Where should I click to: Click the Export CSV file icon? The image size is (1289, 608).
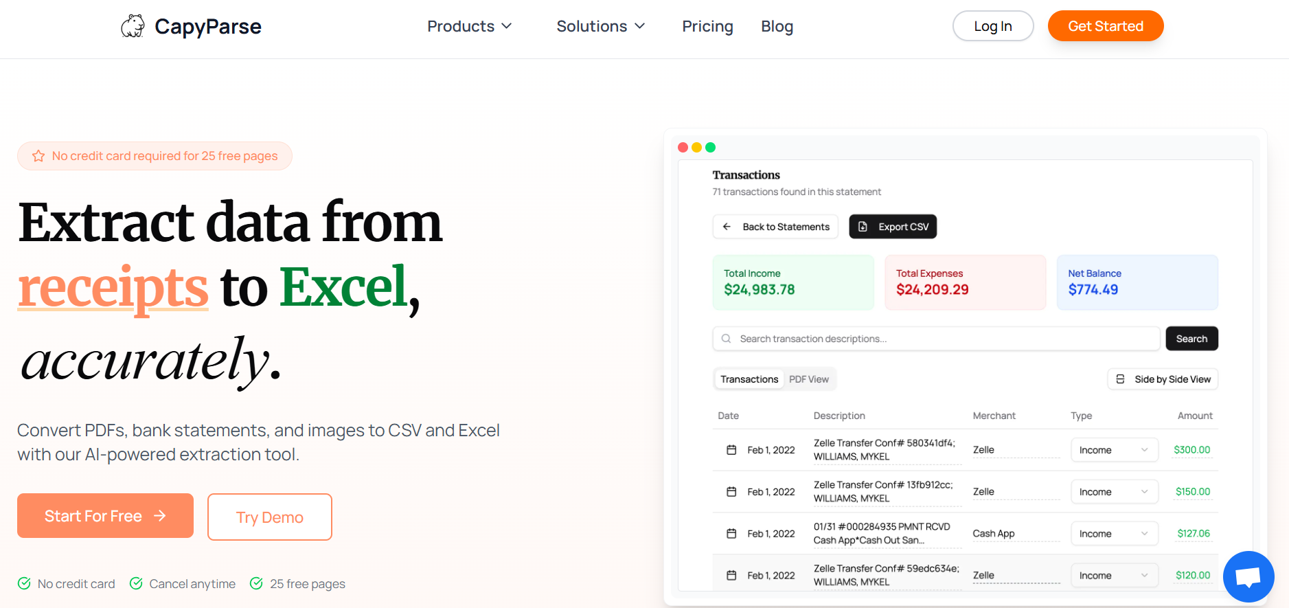(x=863, y=227)
